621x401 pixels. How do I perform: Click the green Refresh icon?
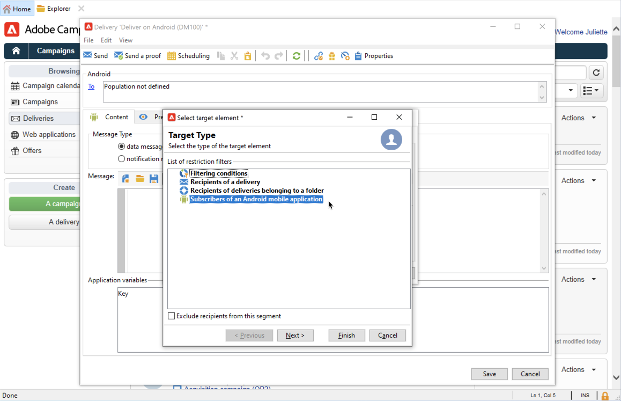click(296, 56)
